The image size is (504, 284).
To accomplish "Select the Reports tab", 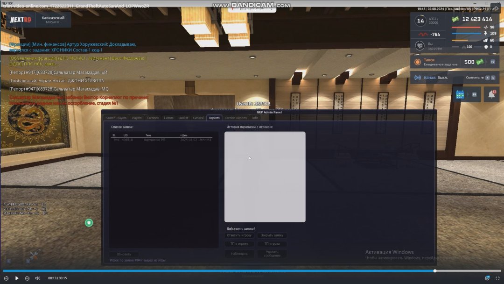I will [214, 118].
